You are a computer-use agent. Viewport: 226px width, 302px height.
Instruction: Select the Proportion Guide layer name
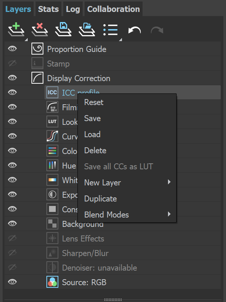click(77, 49)
